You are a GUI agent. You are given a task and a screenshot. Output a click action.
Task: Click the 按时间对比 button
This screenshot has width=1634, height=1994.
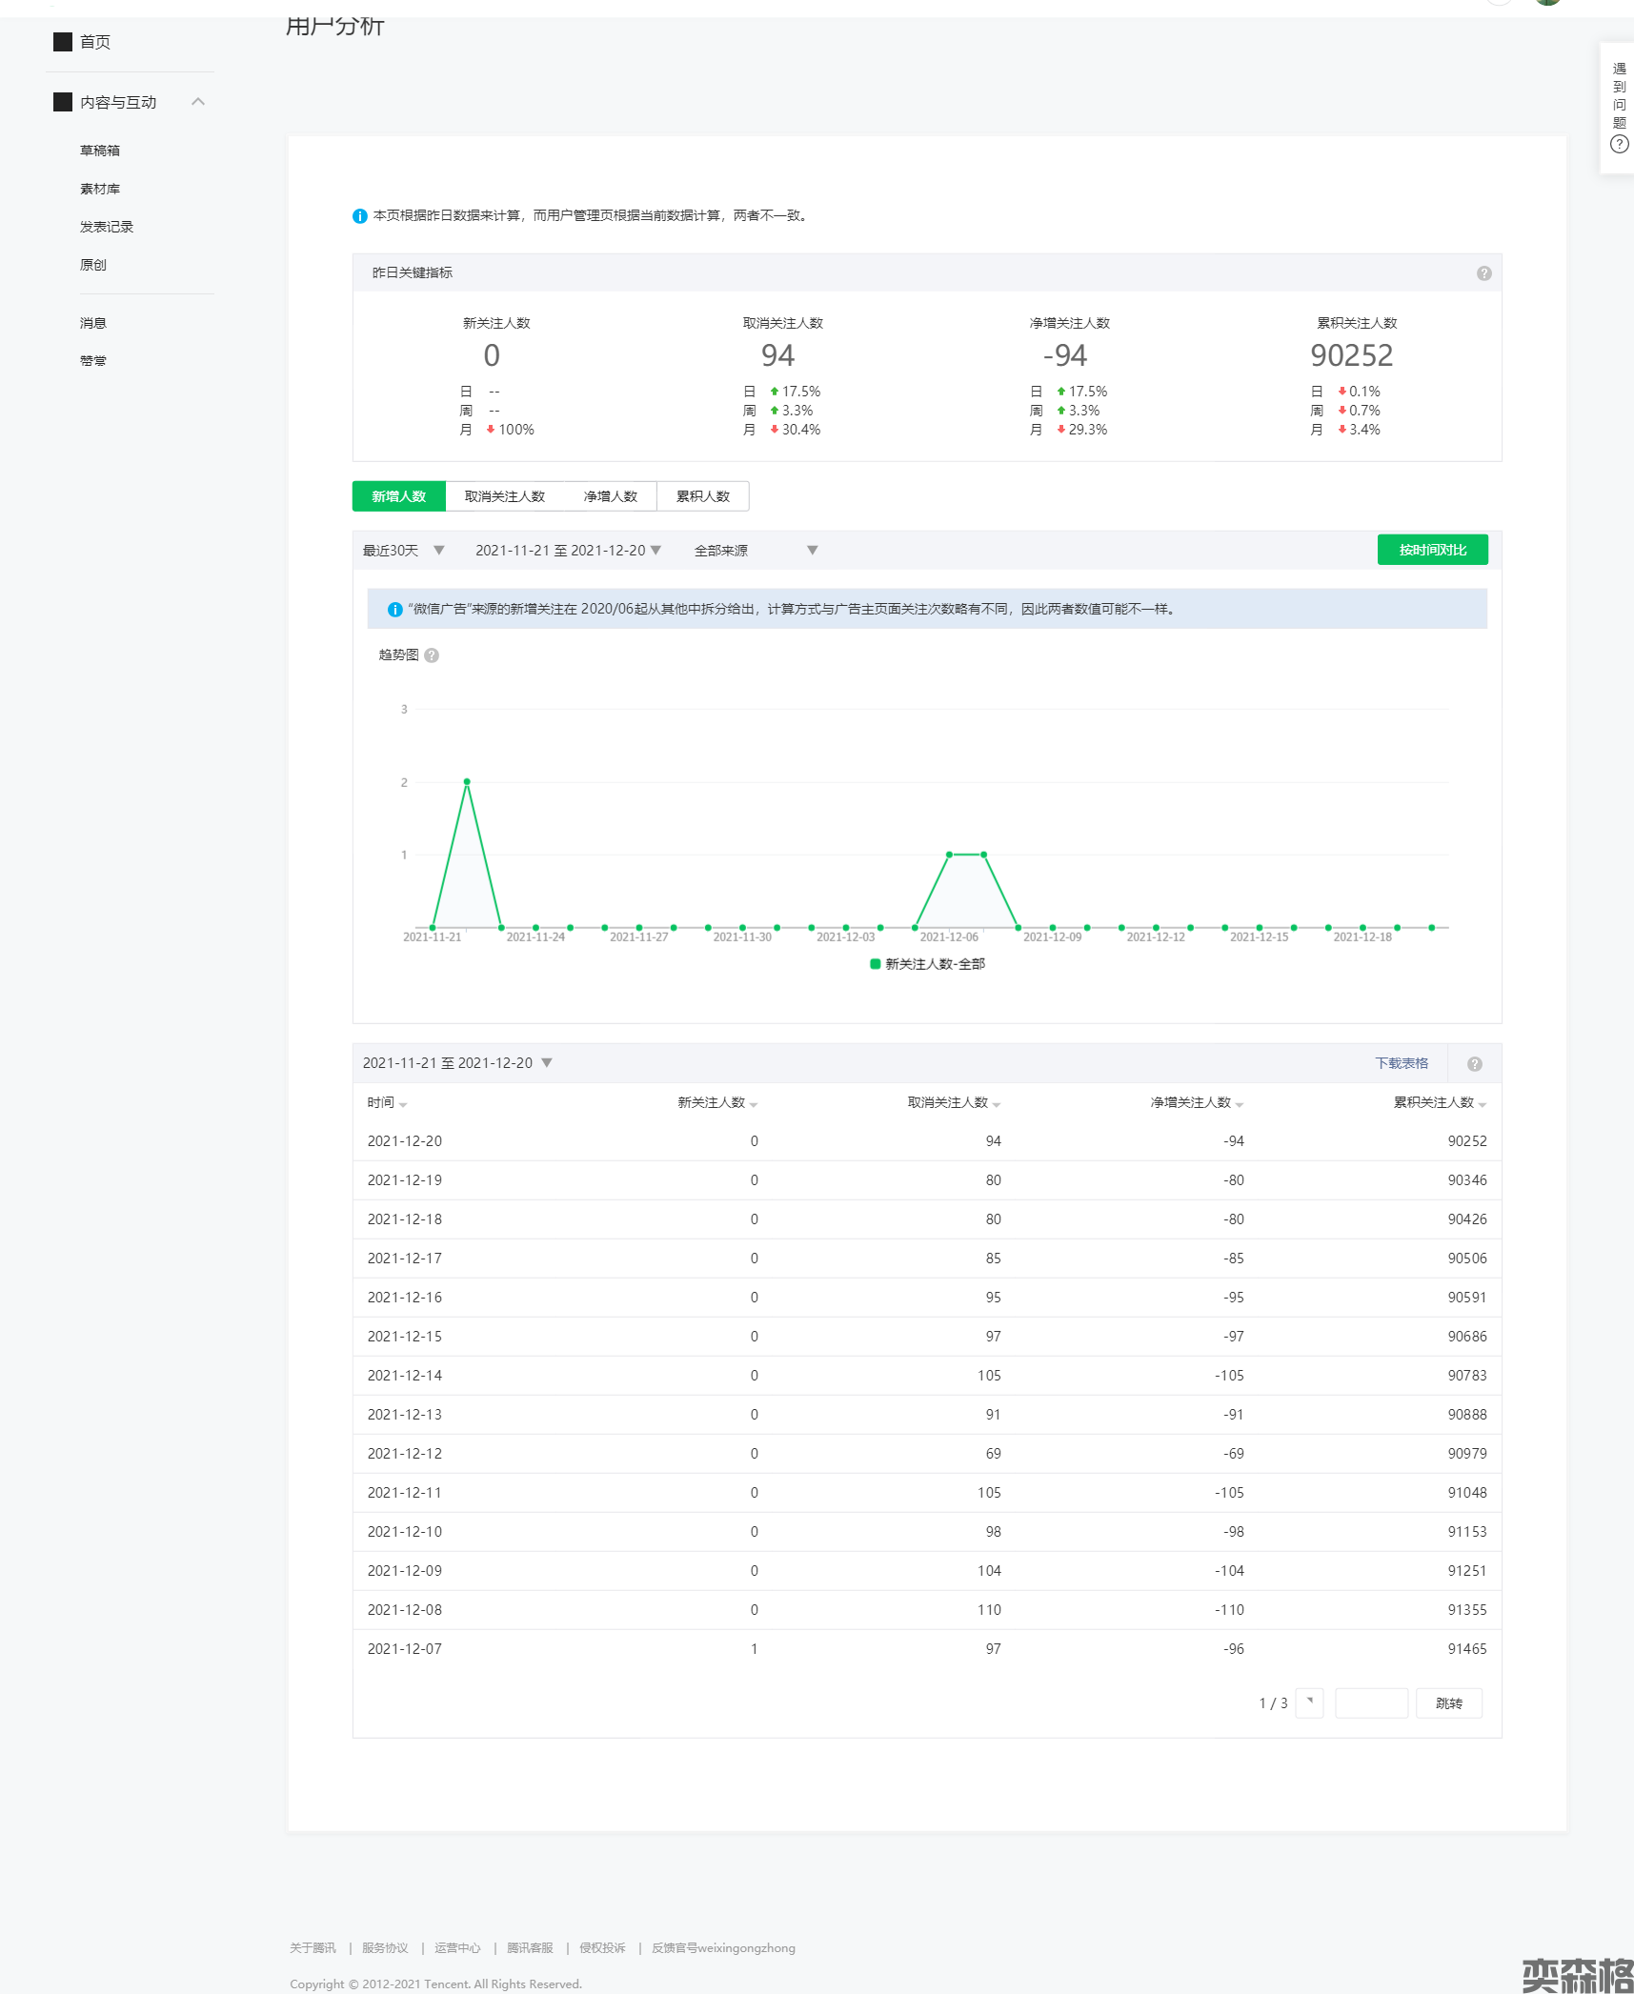click(x=1431, y=550)
